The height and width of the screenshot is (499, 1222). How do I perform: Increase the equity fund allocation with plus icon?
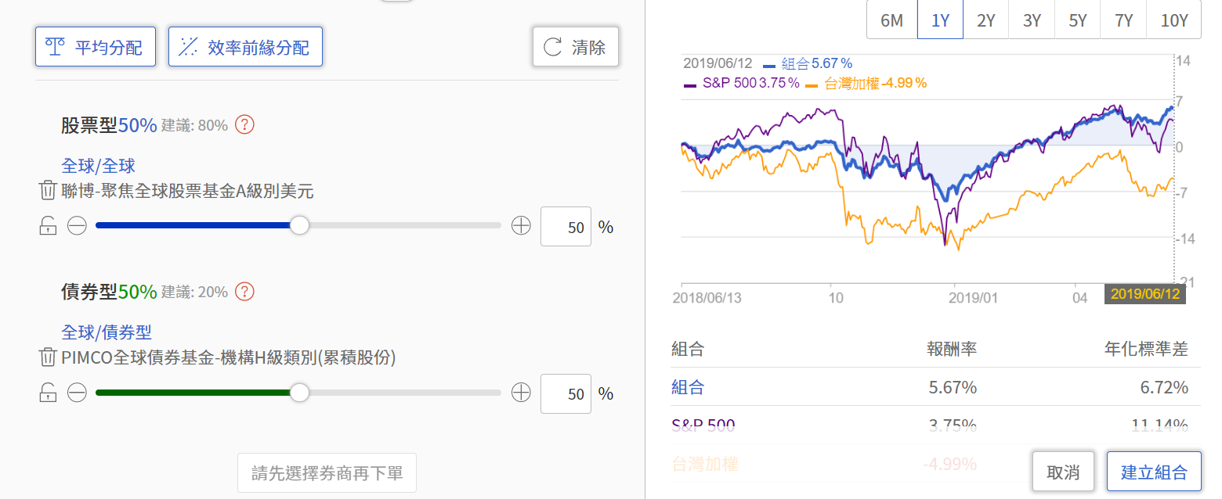tap(521, 227)
